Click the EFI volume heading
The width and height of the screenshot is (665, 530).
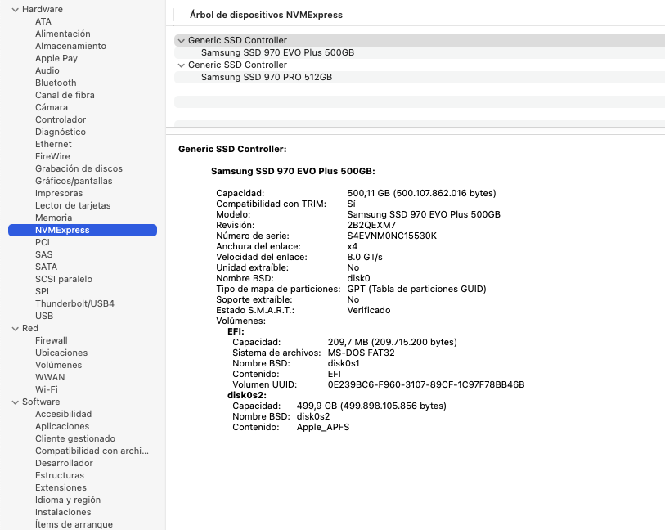click(x=236, y=332)
